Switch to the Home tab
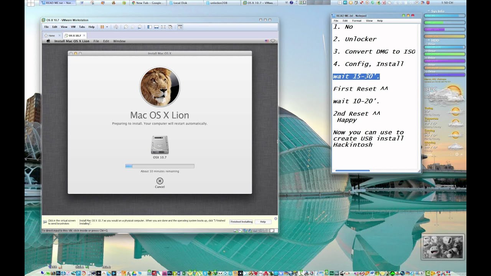This screenshot has height=276, width=491. point(52,35)
